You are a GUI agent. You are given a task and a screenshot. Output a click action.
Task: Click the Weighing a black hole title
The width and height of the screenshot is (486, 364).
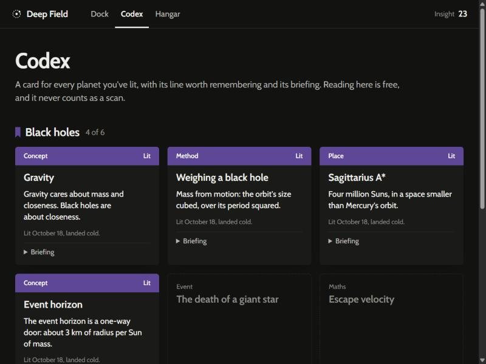tap(222, 178)
